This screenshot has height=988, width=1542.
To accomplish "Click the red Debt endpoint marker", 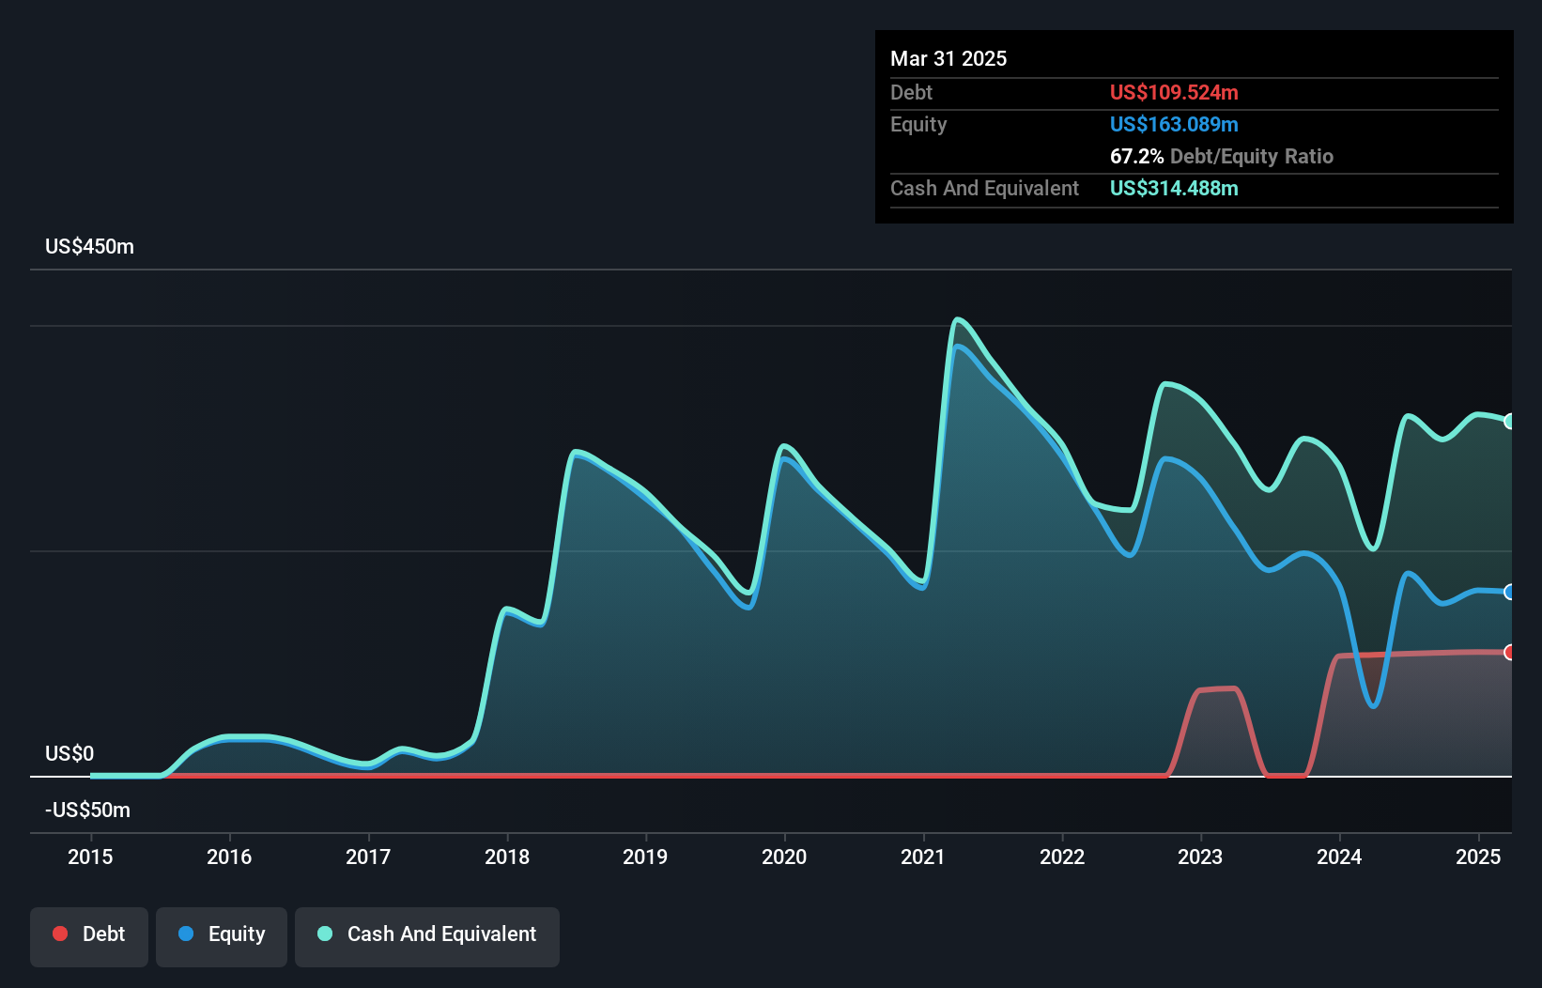I will [x=1509, y=652].
